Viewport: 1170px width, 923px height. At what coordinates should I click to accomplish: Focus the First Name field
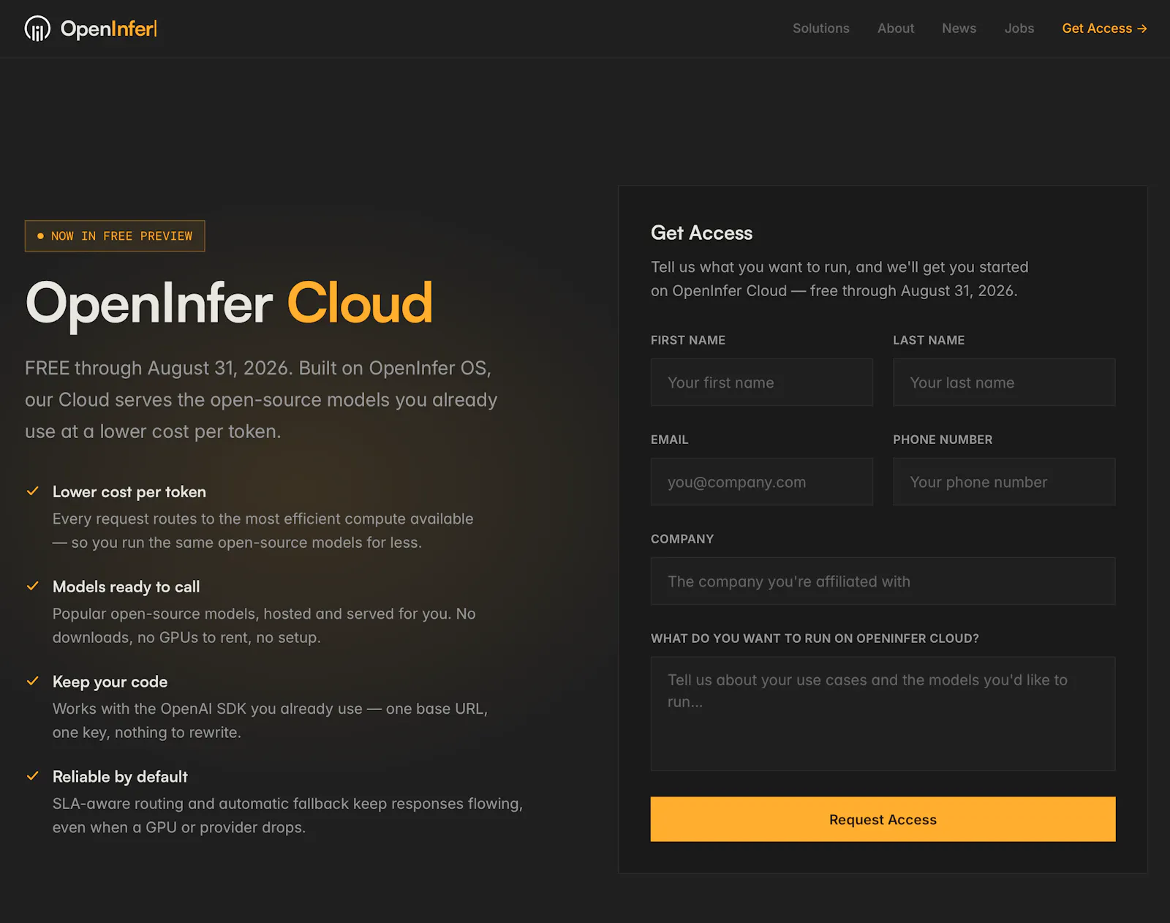[762, 383]
